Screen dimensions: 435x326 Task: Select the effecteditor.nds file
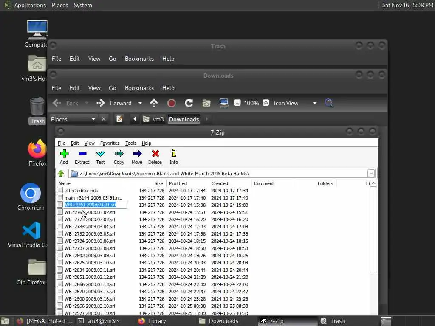point(81,191)
